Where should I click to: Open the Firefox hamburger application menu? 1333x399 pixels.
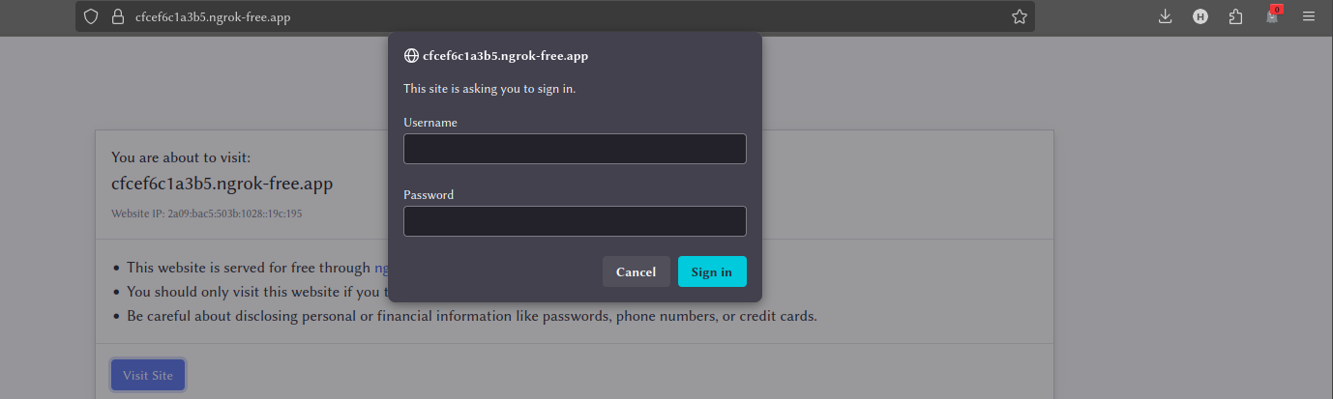[1309, 16]
